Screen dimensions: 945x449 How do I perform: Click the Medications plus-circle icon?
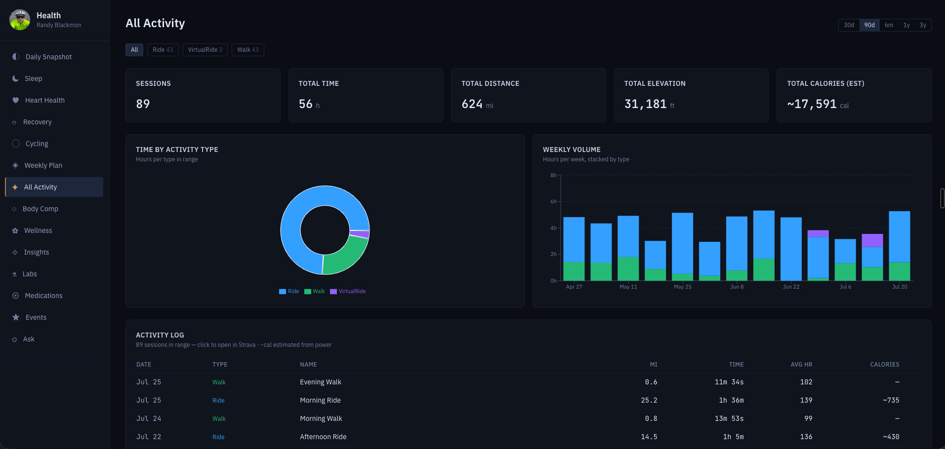15,296
